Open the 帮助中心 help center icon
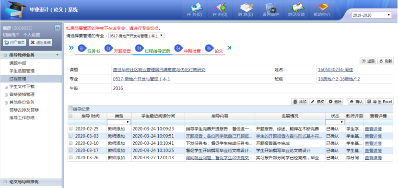 point(322,10)
